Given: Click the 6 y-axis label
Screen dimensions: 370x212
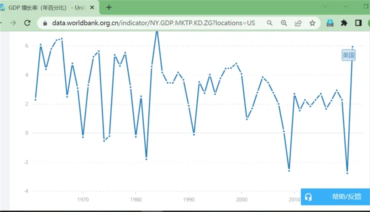Looking at the screenshot, I should point(27,46).
